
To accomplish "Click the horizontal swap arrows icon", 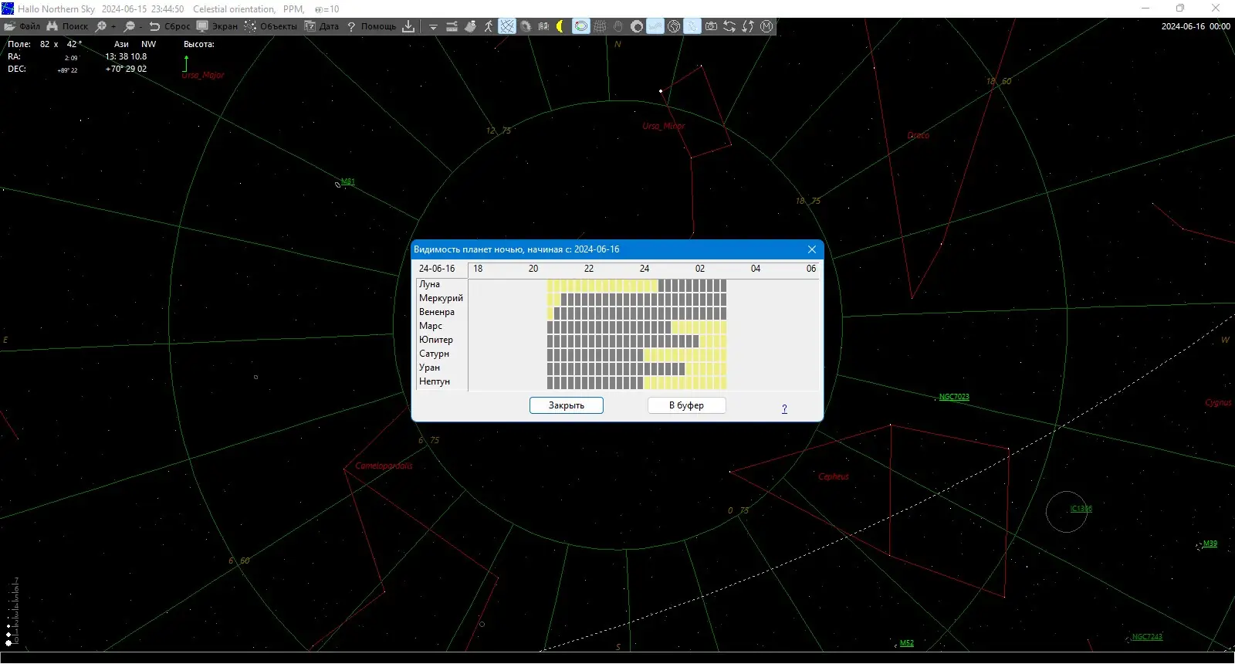I will [729, 26].
